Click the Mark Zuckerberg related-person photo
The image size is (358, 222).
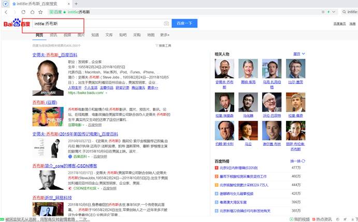(272, 68)
